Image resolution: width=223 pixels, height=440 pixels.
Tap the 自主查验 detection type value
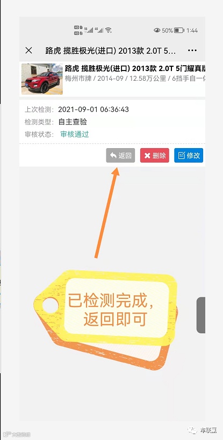pos(73,122)
